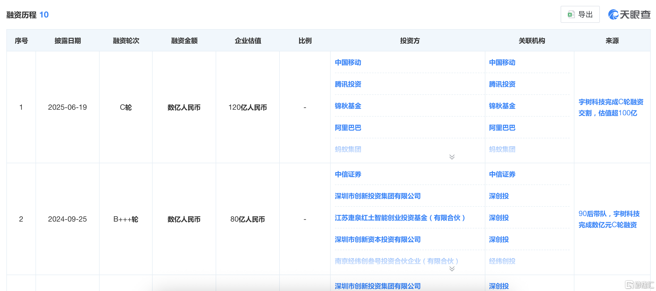Open 中信证券 in 投资方 column
The height and width of the screenshot is (291, 656).
click(x=348, y=174)
